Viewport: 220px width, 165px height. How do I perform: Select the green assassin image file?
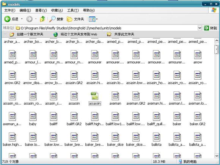coord(95,96)
